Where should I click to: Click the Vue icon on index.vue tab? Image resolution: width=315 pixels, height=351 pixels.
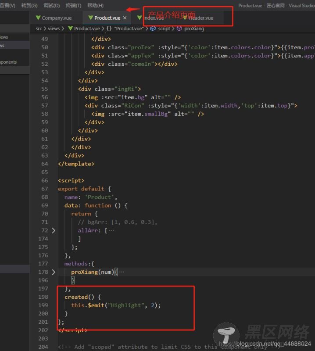(x=140, y=18)
